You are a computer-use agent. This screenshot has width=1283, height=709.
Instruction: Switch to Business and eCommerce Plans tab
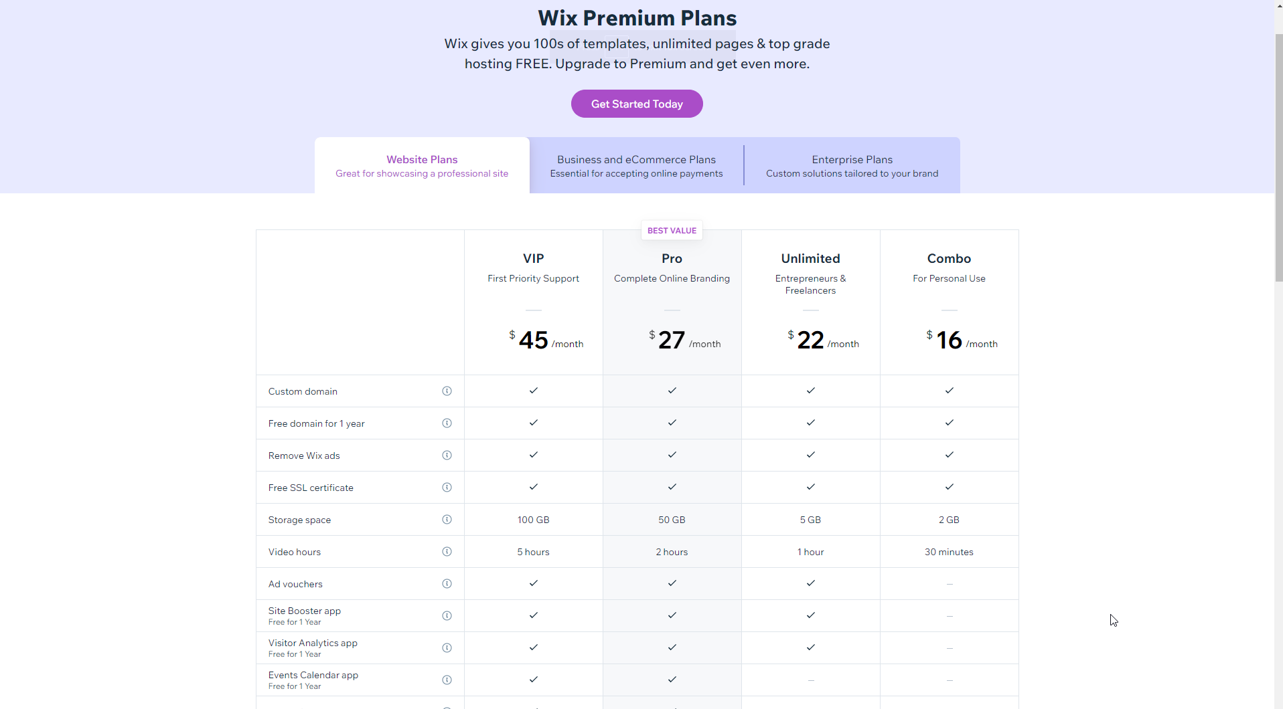636,166
